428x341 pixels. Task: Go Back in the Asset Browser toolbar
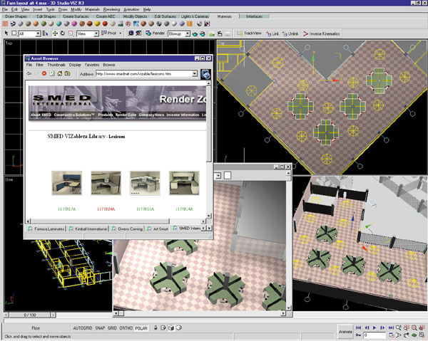click(29, 73)
